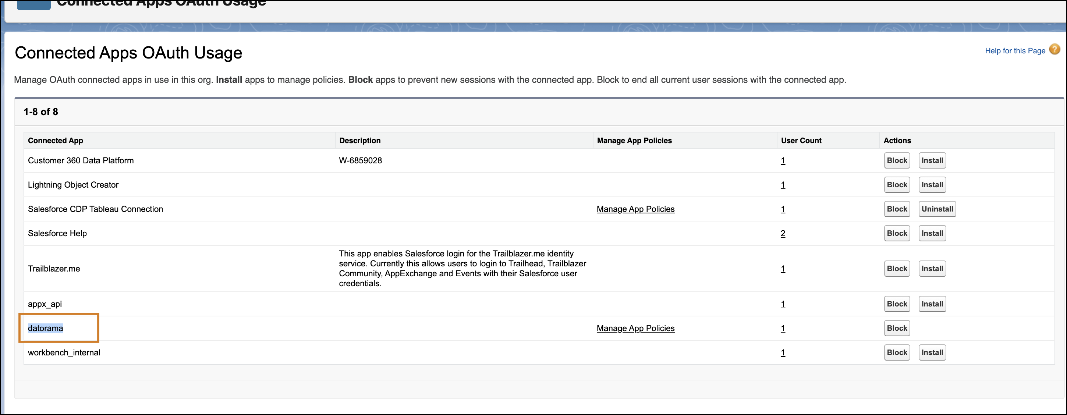Image resolution: width=1067 pixels, height=415 pixels.
Task: Open the help question-mark icon
Action: (1054, 50)
